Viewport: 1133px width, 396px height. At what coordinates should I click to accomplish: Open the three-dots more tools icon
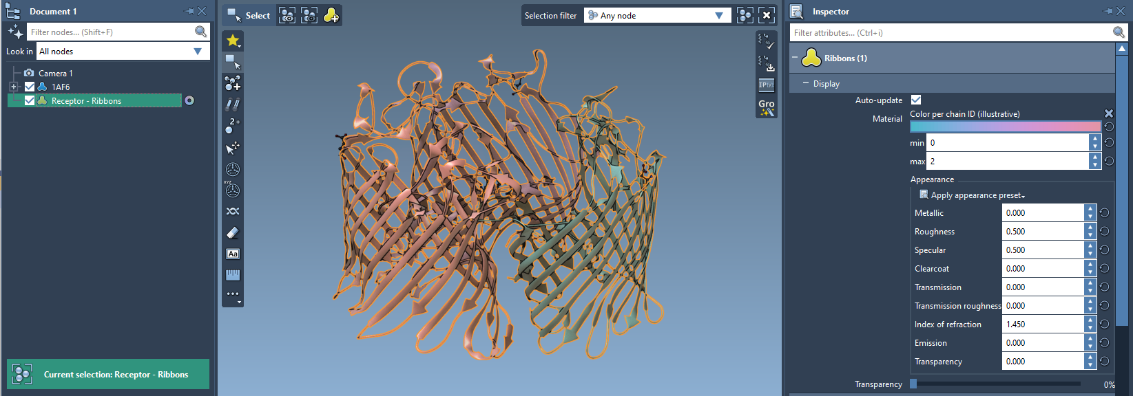tap(233, 294)
